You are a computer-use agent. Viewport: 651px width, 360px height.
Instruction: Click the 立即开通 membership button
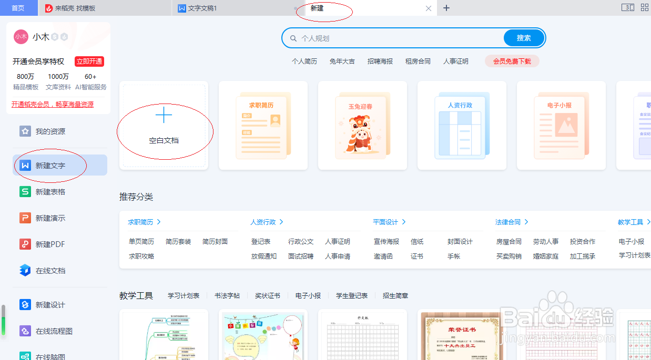pos(89,61)
